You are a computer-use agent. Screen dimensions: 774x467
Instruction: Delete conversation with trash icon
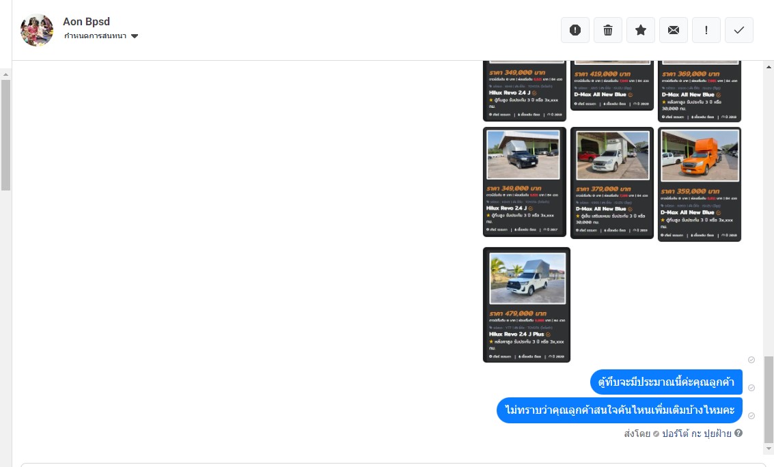pos(607,30)
